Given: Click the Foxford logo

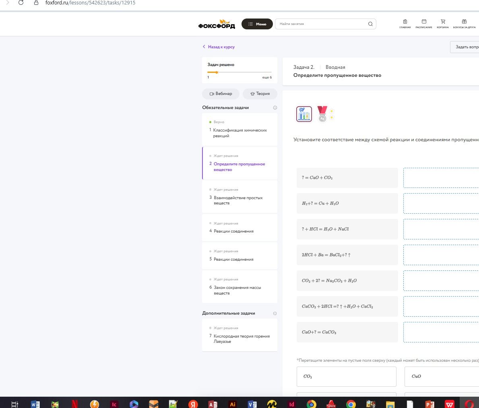Looking at the screenshot, I should click(217, 24).
